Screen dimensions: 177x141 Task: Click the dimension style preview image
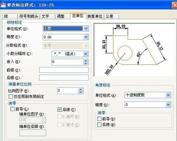pyautogui.click(x=134, y=50)
